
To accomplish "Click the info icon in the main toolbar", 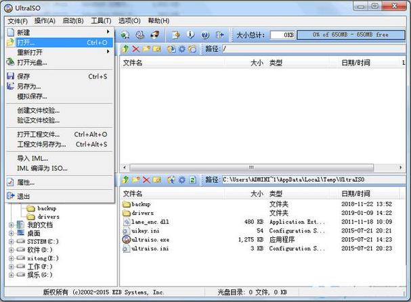I will [x=190, y=34].
